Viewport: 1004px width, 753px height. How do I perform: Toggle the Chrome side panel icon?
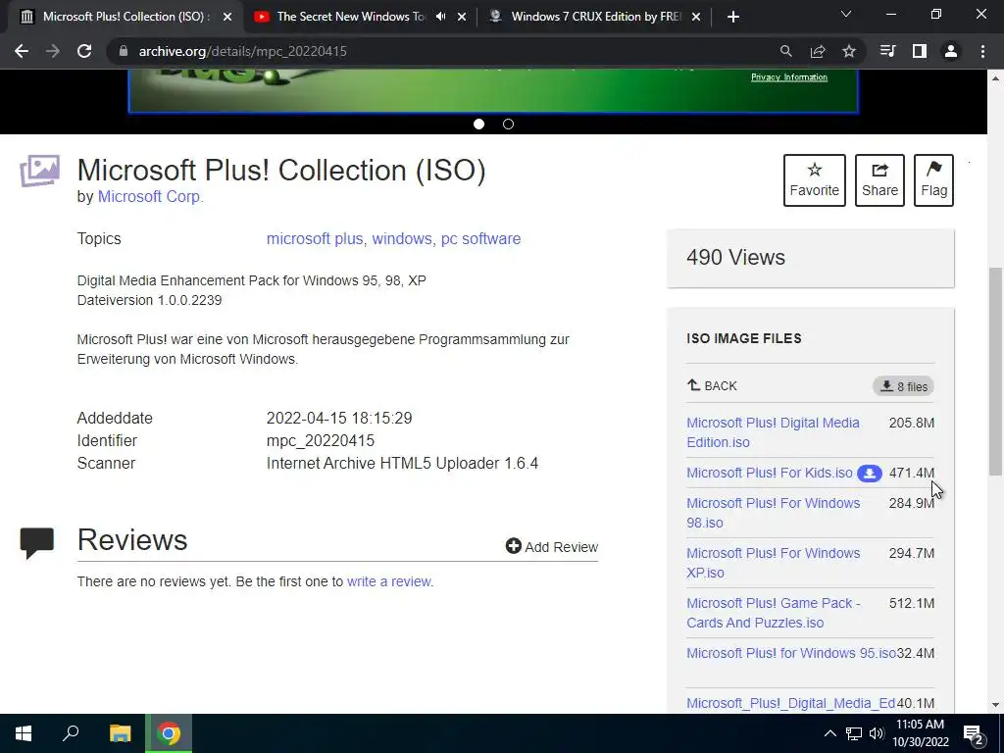coord(920,51)
